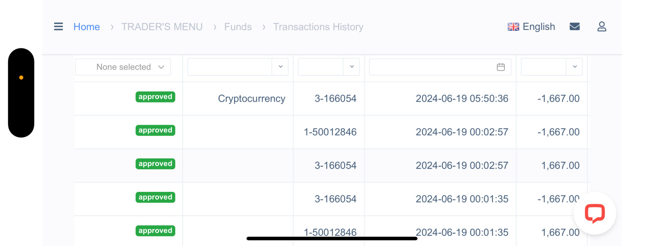Select the Cryptocurrency cell in first row
This screenshot has height=246, width=664.
[251, 98]
